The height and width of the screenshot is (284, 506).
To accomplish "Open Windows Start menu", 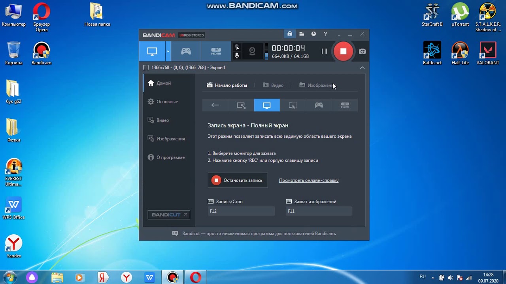I will 9,277.
